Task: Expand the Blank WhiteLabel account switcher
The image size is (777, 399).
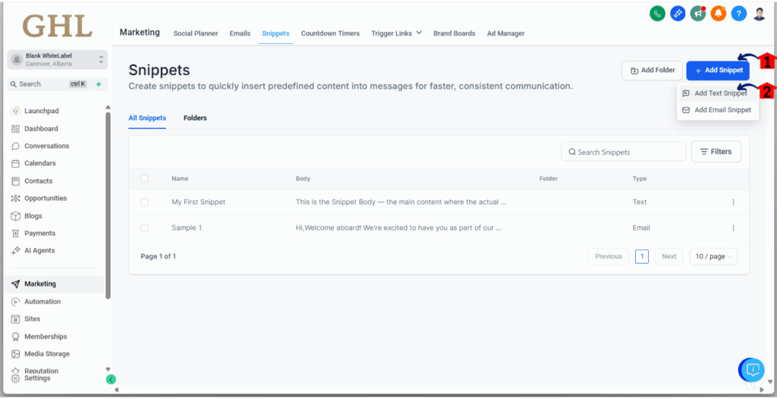Action: [x=58, y=59]
